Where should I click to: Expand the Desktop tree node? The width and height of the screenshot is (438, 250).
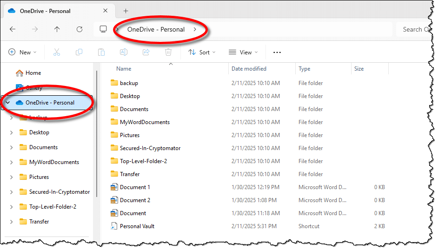[12, 132]
